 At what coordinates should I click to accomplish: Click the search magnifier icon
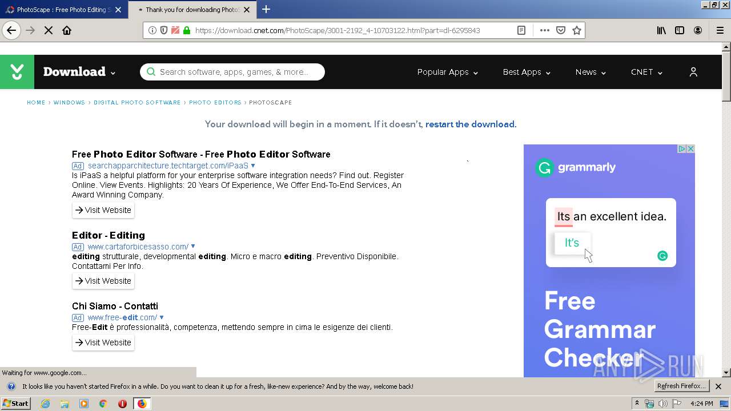pyautogui.click(x=151, y=72)
